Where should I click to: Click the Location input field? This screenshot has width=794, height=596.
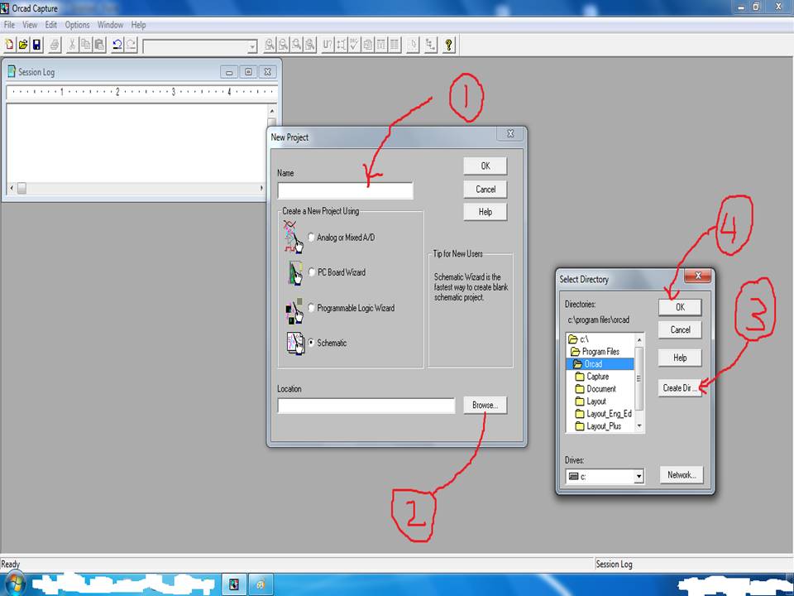(366, 406)
